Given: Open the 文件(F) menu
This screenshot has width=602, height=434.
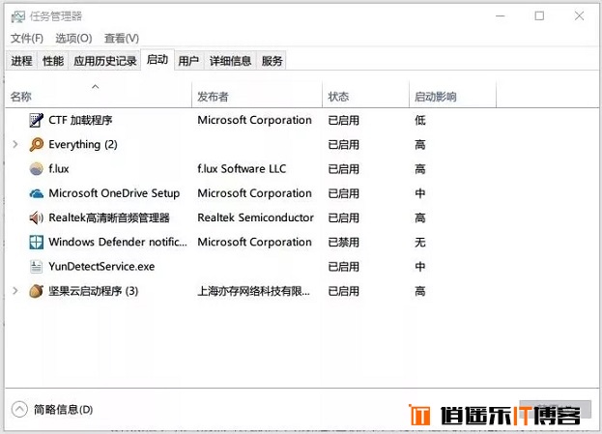Looking at the screenshot, I should tap(27, 39).
